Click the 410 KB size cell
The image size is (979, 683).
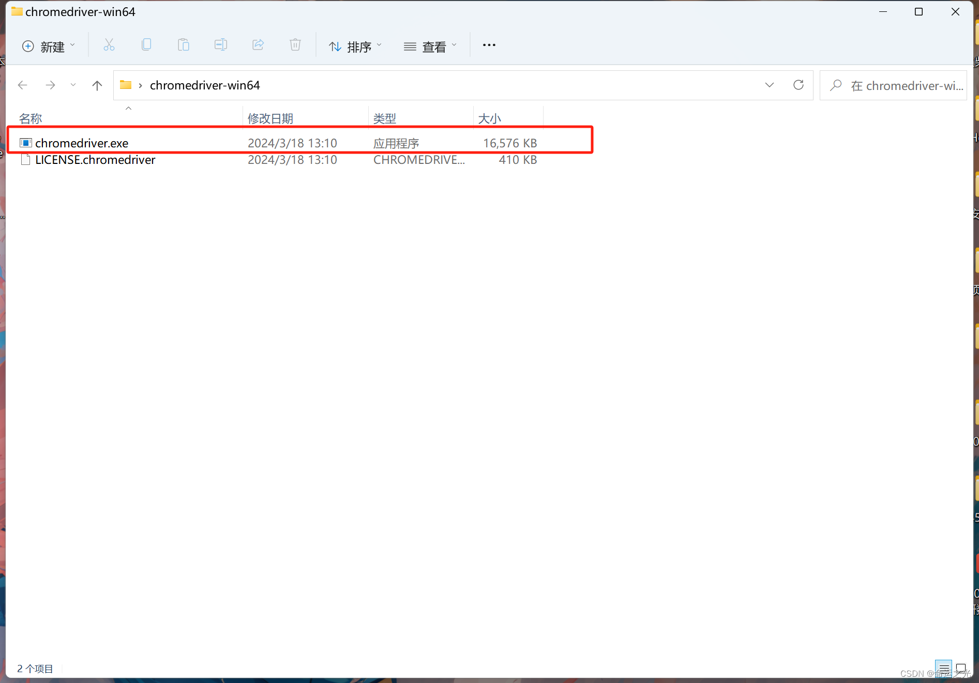point(518,160)
